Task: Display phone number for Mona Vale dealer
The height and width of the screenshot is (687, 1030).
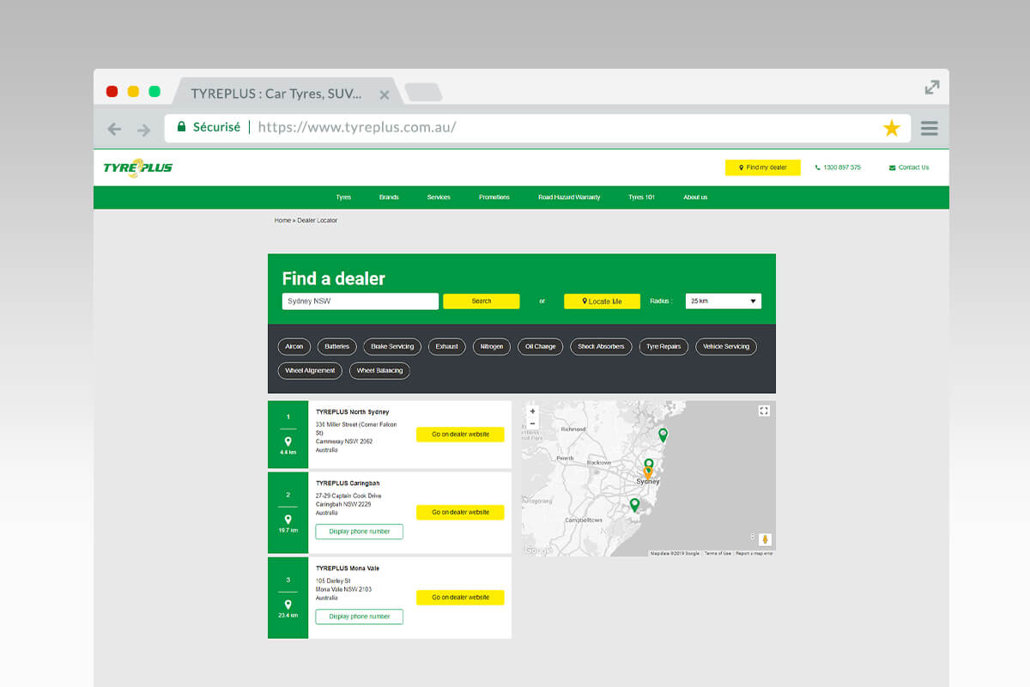Action: [x=360, y=617]
